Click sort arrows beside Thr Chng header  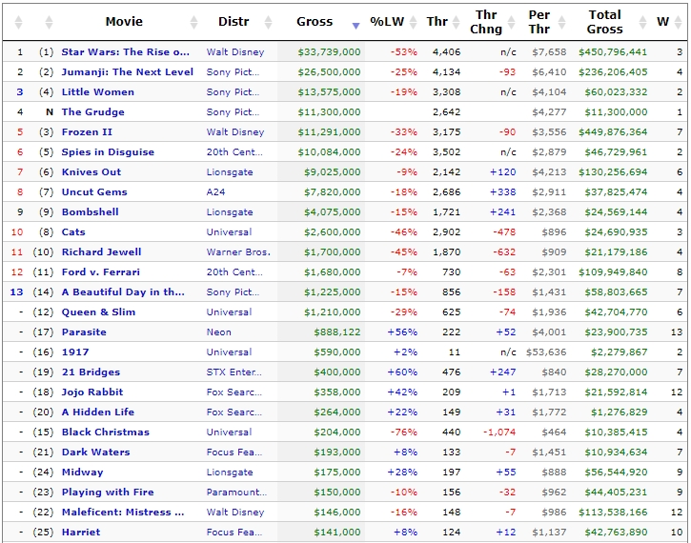point(511,22)
